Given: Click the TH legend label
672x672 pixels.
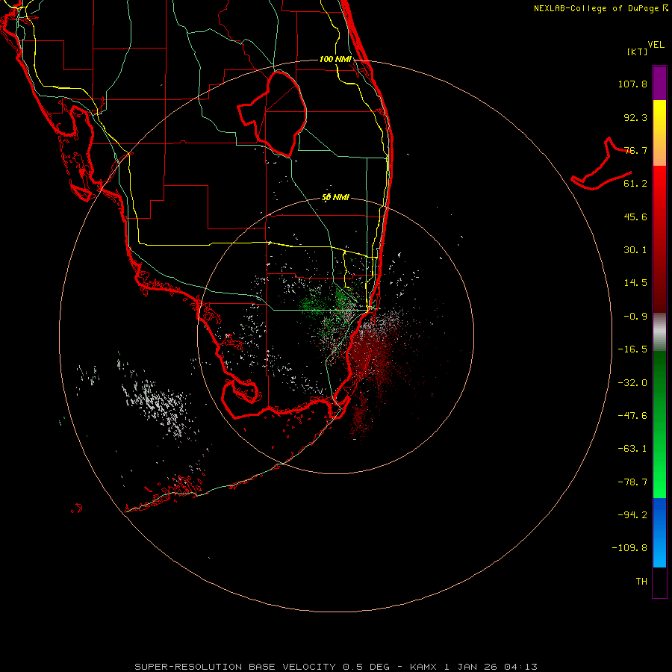Looking at the screenshot, I should click(x=641, y=582).
